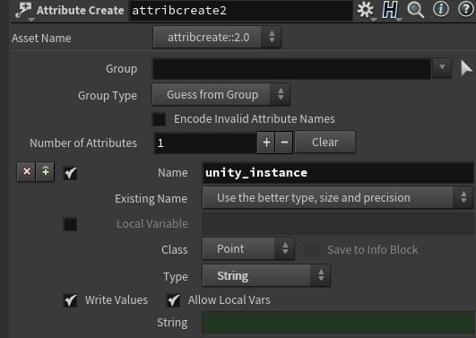This screenshot has width=476, height=338.
Task: Click the Attribute Create node type icon
Action: (23, 10)
